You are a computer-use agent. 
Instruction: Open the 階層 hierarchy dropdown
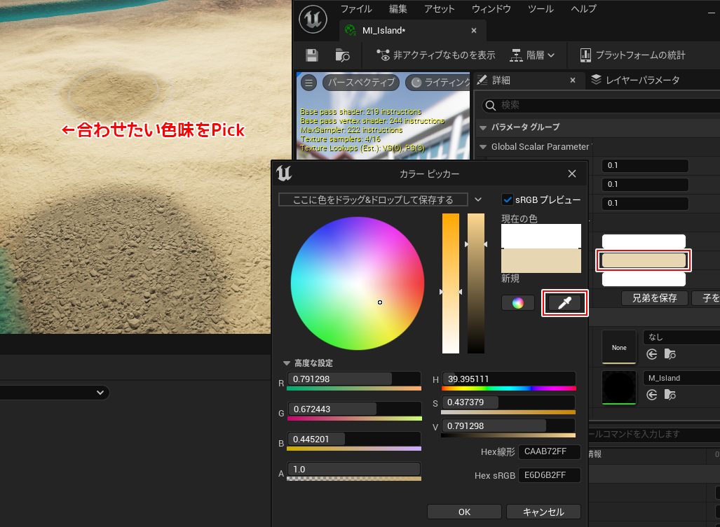point(531,55)
